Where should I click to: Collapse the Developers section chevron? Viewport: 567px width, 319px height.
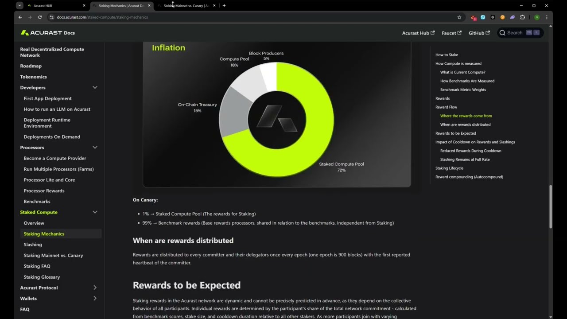(95, 88)
